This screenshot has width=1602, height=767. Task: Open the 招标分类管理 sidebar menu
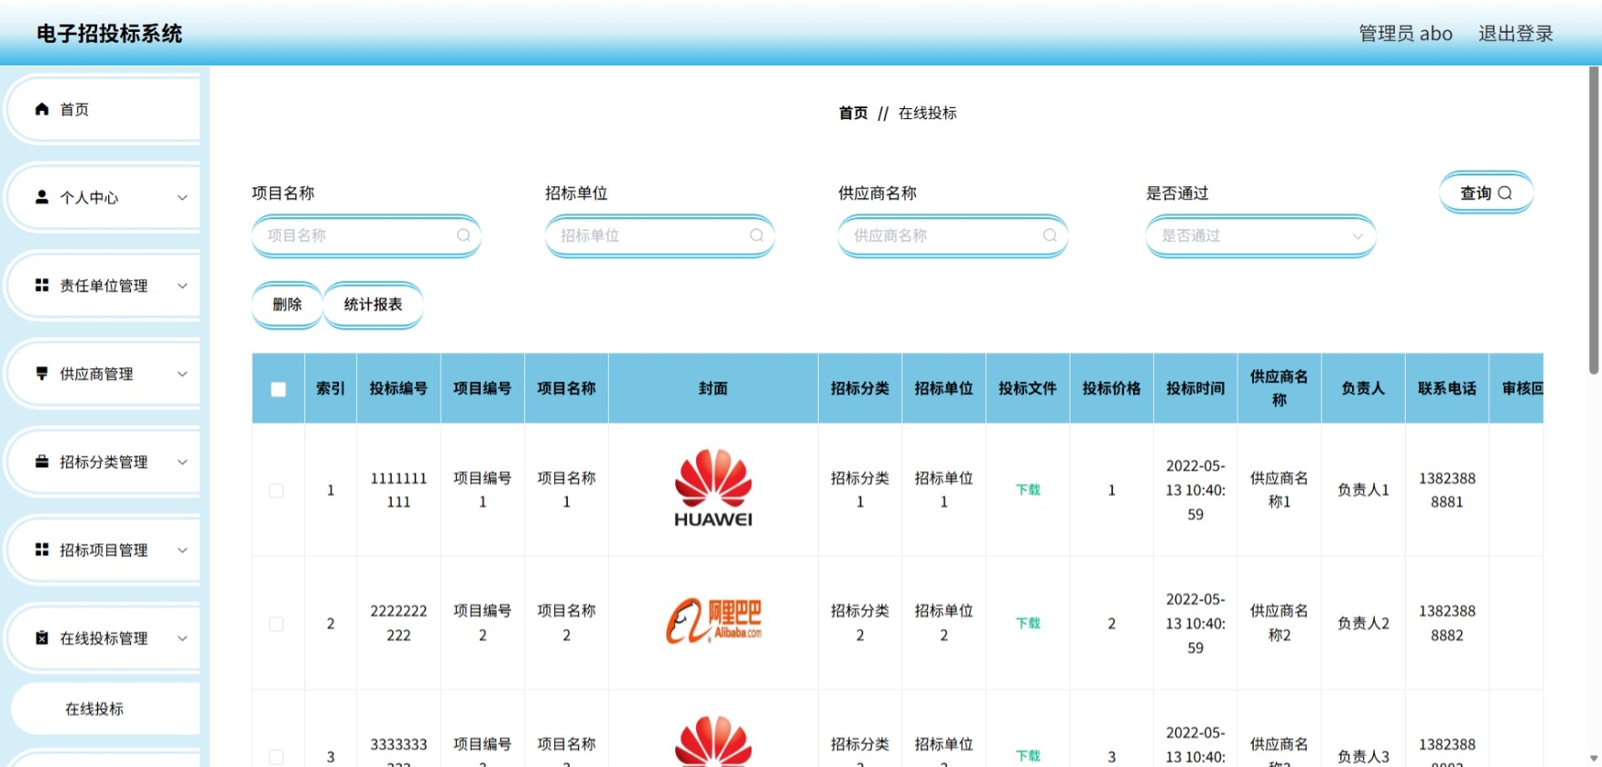(x=104, y=462)
